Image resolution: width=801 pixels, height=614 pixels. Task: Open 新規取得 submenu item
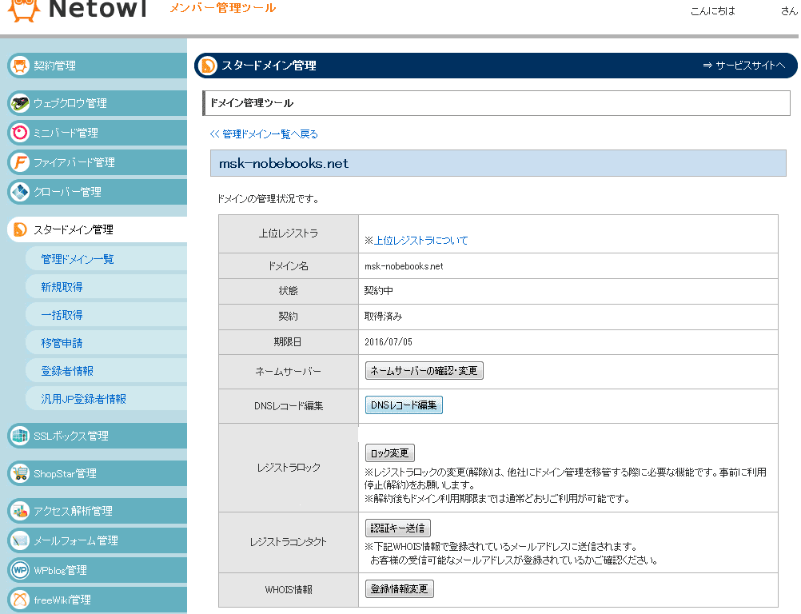click(x=106, y=287)
